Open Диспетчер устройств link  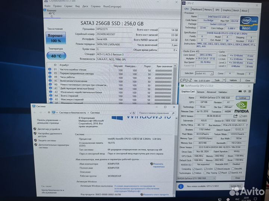point(49,129)
